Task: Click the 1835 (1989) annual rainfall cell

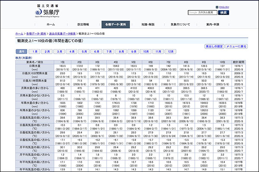Action: tap(63, 104)
